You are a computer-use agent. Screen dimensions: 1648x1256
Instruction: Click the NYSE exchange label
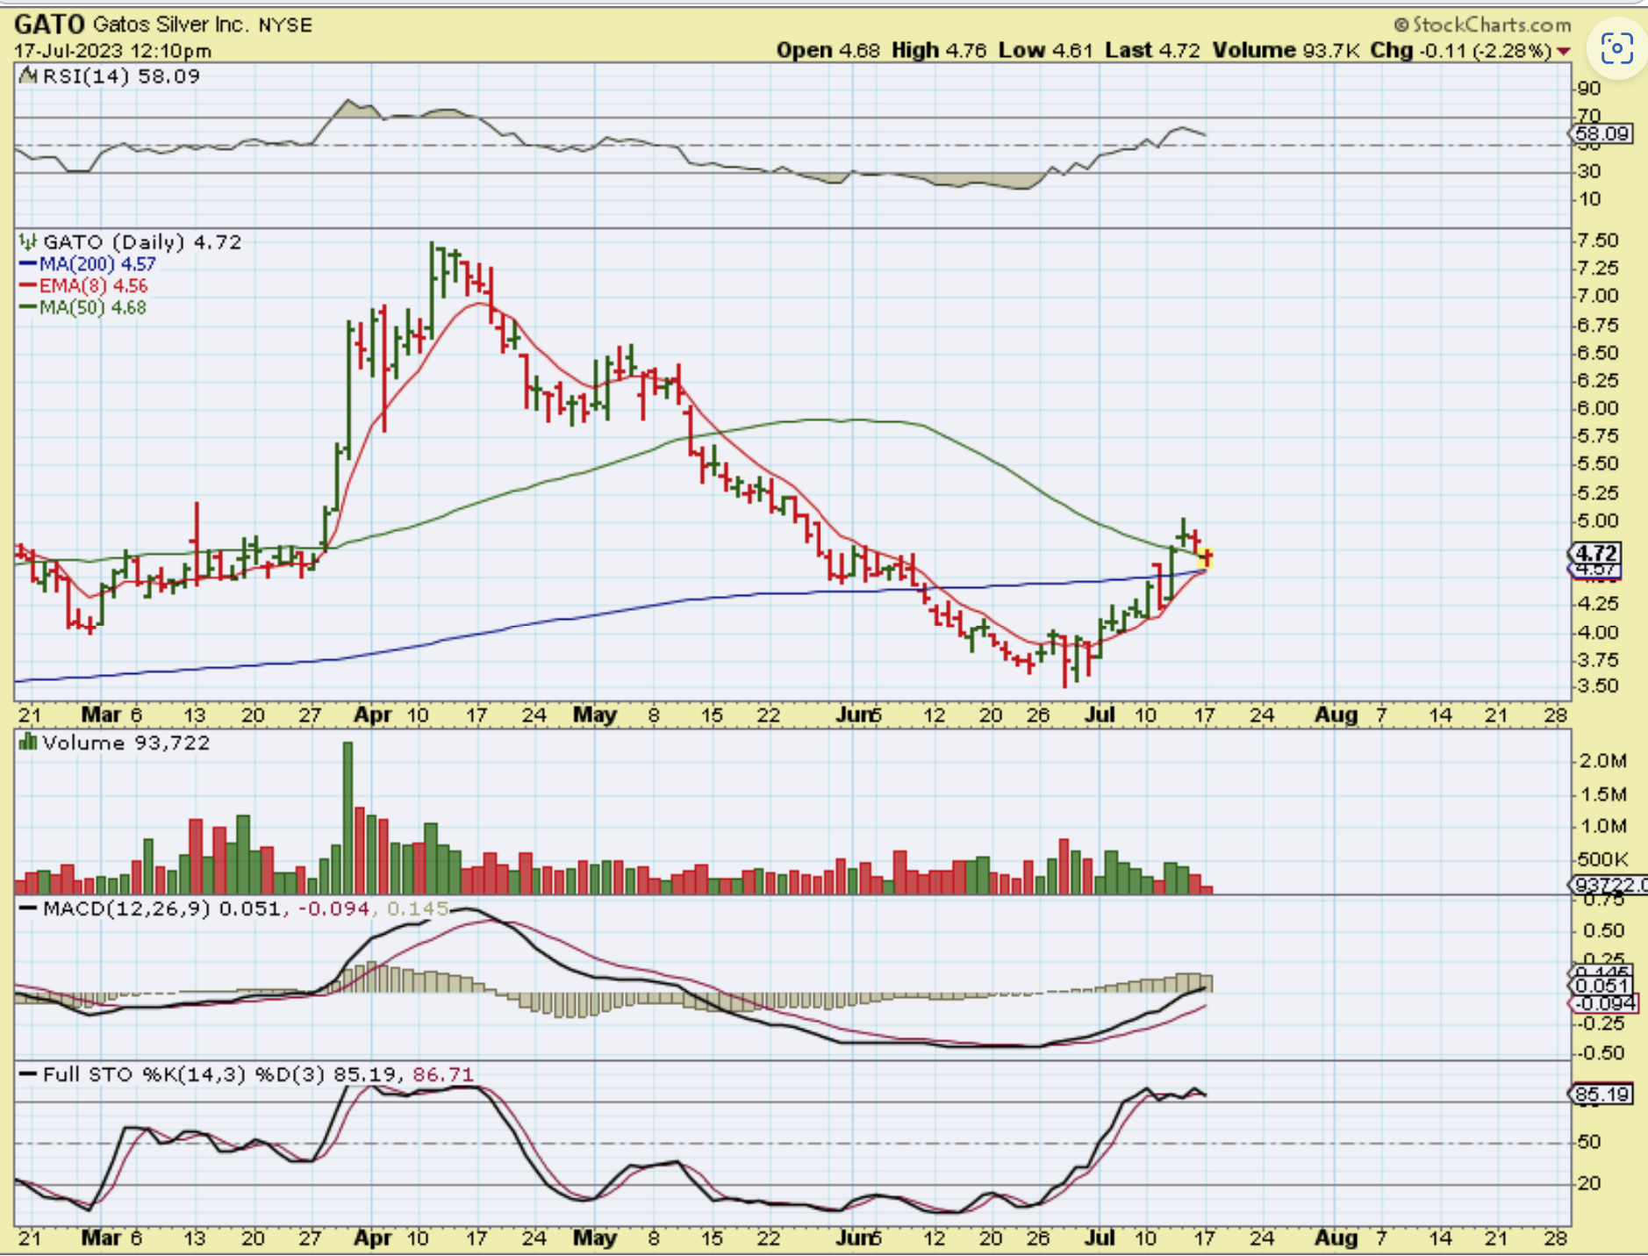click(285, 25)
